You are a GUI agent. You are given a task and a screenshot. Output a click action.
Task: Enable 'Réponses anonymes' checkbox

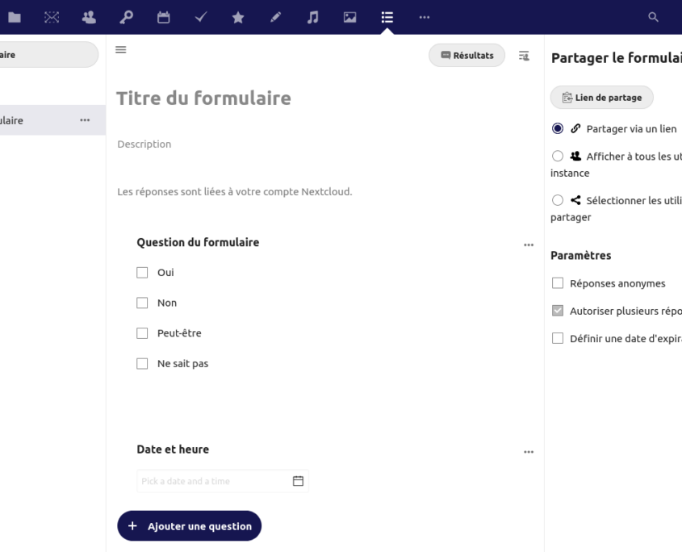[558, 283]
